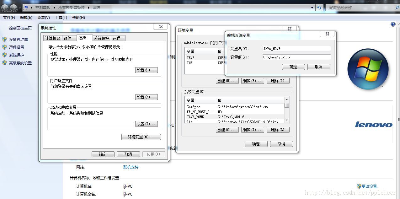Viewport: 400px width, 199px height.
Task: Click 设置(S) under 性能
Action: (147, 70)
